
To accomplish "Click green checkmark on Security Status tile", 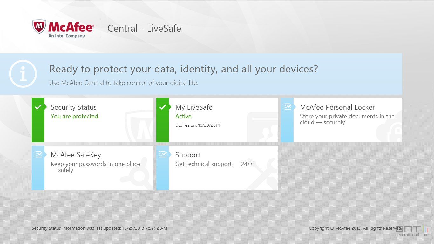I will (38, 107).
